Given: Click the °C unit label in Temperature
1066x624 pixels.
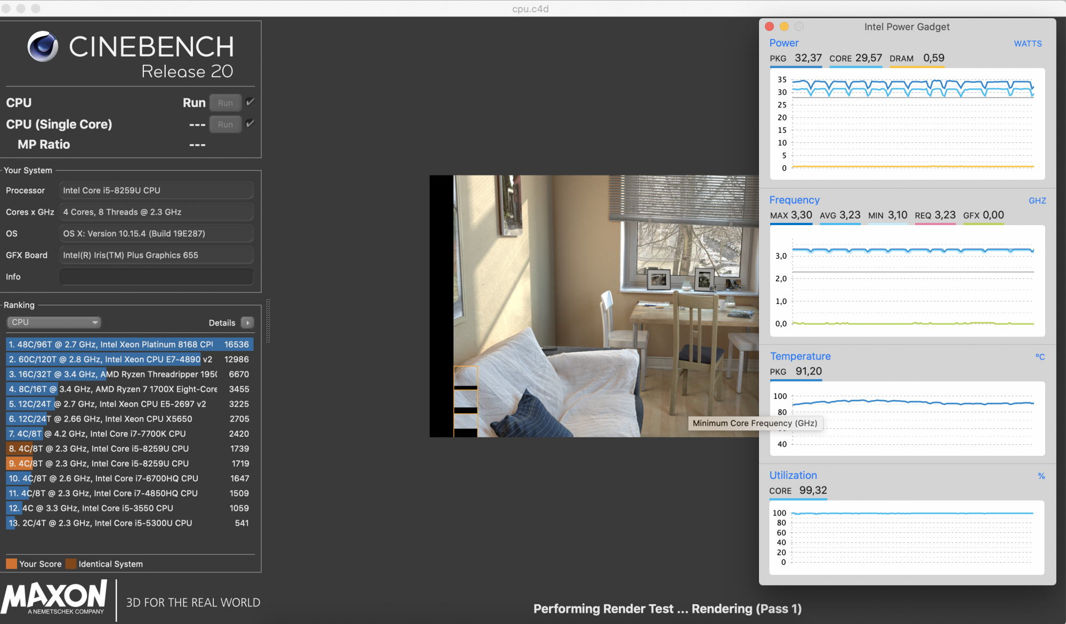Looking at the screenshot, I should click(1039, 357).
